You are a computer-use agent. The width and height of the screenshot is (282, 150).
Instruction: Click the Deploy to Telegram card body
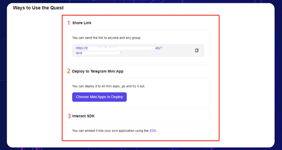[138, 93]
